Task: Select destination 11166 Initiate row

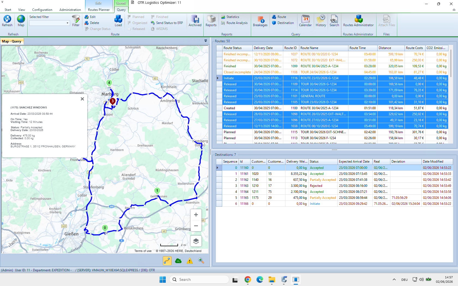Action: click(x=335, y=204)
